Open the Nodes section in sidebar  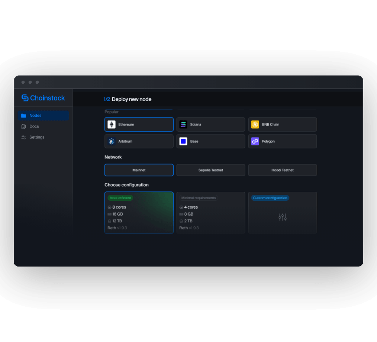click(43, 116)
